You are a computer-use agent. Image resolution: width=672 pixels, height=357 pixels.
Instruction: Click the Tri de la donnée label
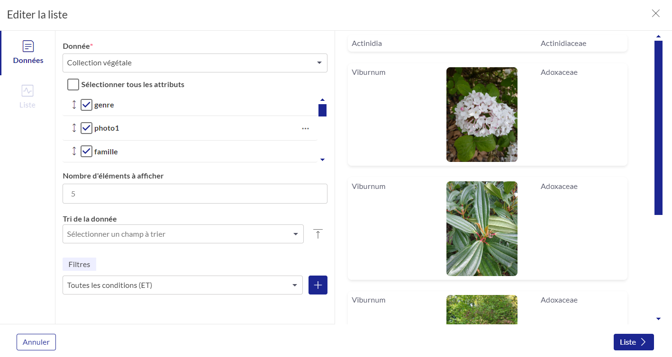[90, 219]
